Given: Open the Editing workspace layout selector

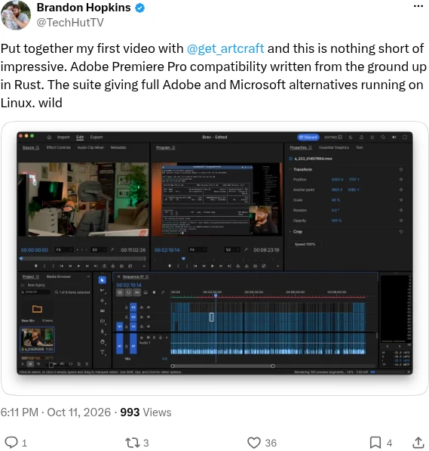Looking at the screenshot, I should pos(333,137).
